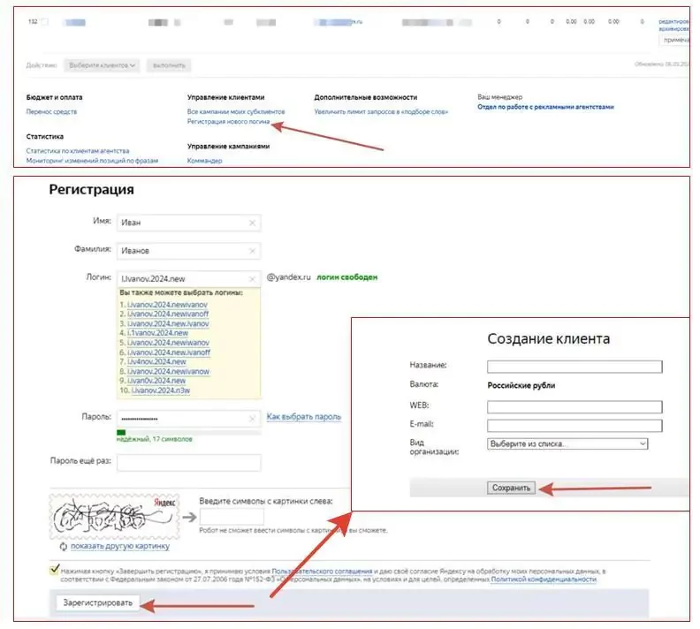Choose suggested login i.ivanov.2024.newivanow
The image size is (700, 629).
[168, 372]
